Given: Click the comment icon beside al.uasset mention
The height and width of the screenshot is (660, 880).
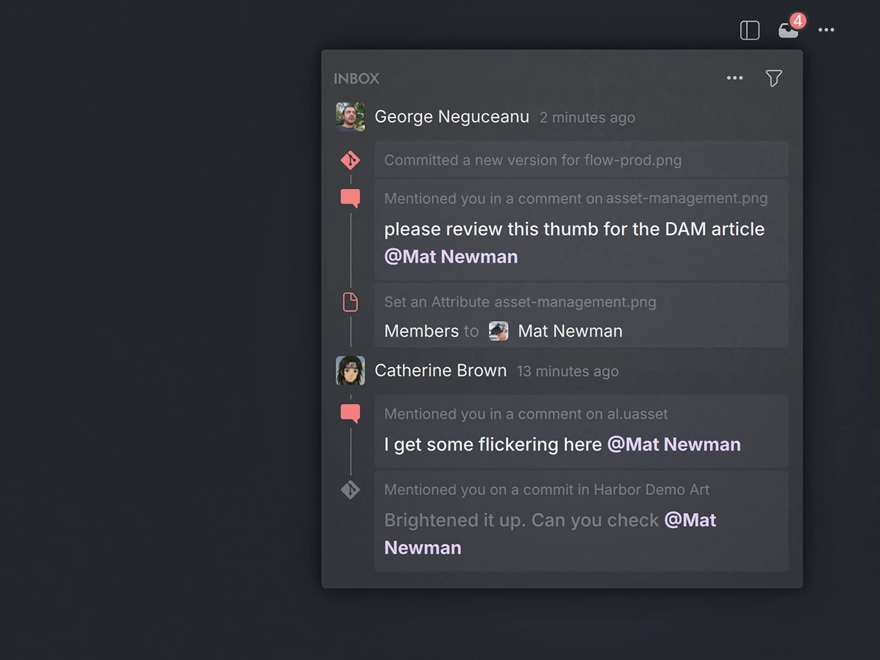Looking at the screenshot, I should click(x=351, y=414).
